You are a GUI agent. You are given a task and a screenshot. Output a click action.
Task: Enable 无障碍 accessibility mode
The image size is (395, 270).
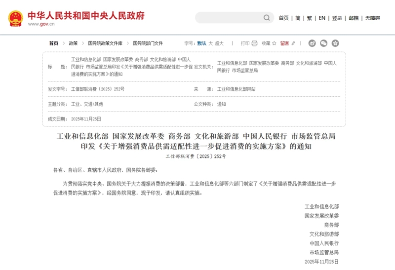tap(373, 18)
